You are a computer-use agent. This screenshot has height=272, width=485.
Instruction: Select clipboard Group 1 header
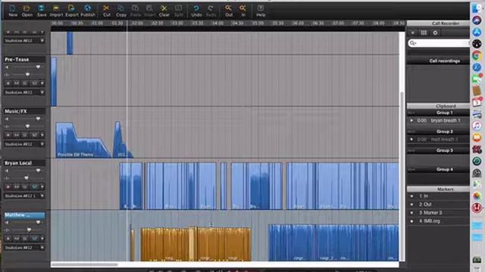point(438,113)
